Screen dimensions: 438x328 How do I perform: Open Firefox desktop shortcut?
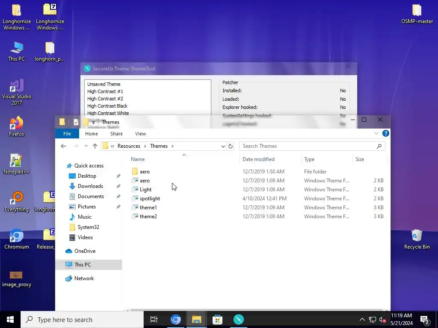point(17,126)
